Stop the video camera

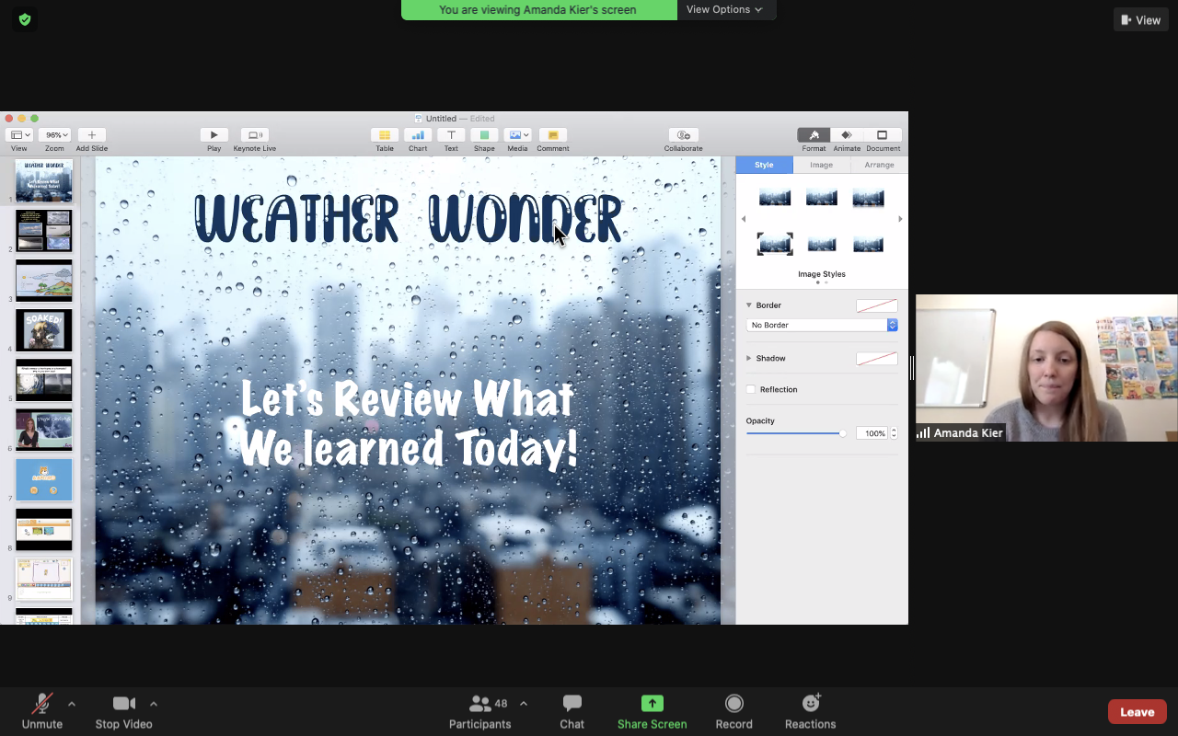[x=123, y=704]
